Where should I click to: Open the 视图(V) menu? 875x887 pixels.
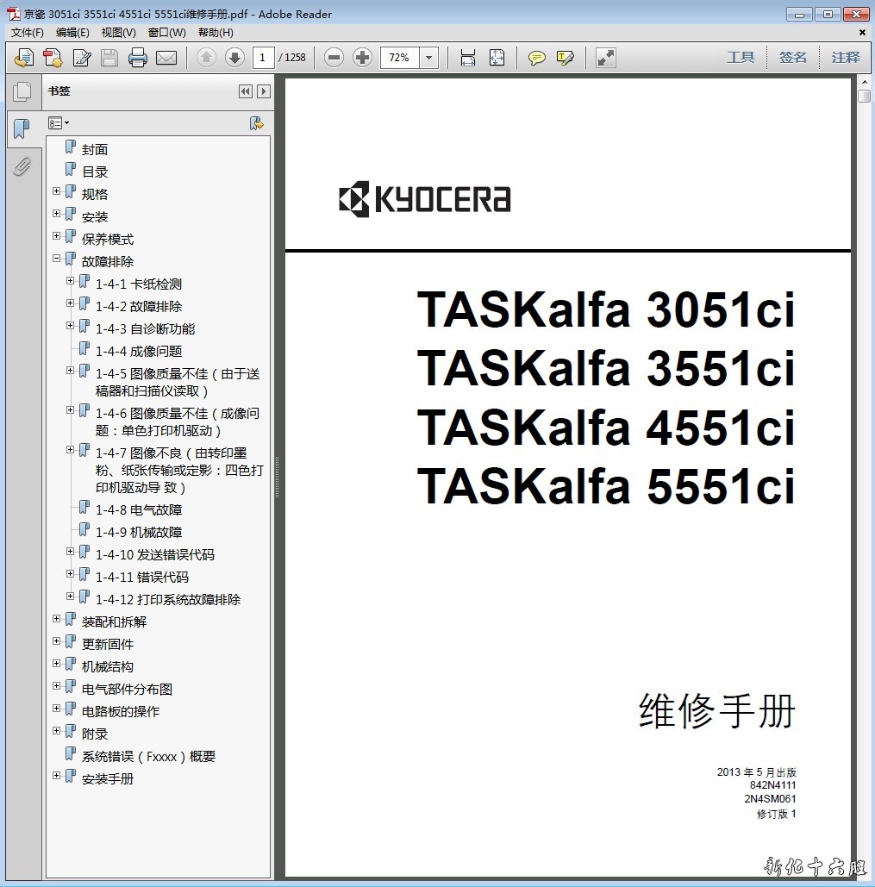tap(118, 33)
